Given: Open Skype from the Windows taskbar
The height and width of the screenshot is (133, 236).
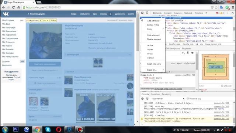Looking at the screenshot, I should point(48,129).
